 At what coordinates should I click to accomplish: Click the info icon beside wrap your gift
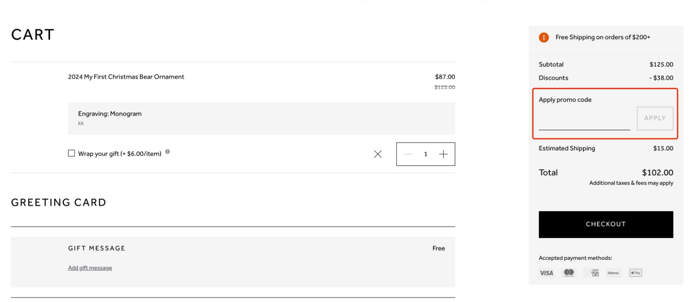click(x=168, y=151)
